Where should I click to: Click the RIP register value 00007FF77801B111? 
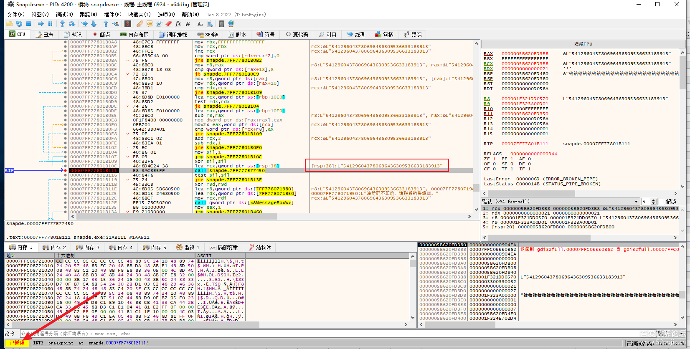pos(525,144)
